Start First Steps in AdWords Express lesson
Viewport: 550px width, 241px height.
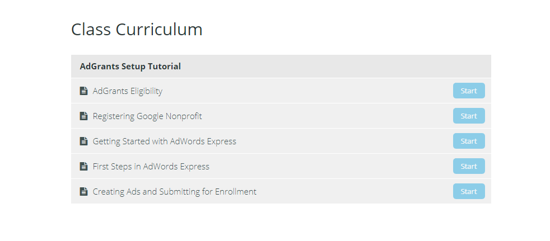[x=469, y=167]
